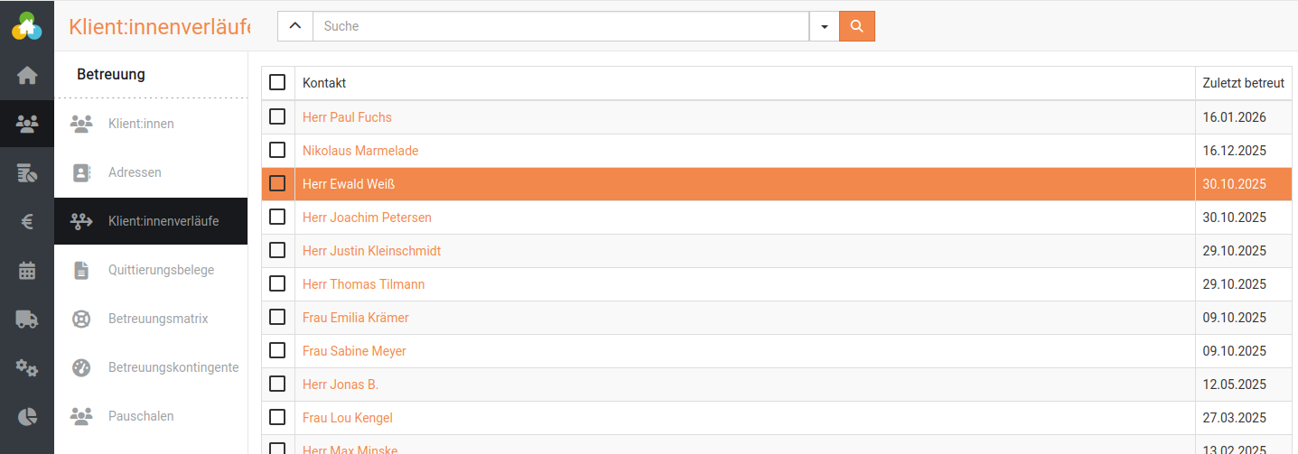Select the checkbox next to Frau Emilia Krämer
Image resolution: width=1298 pixels, height=454 pixels.
click(277, 317)
